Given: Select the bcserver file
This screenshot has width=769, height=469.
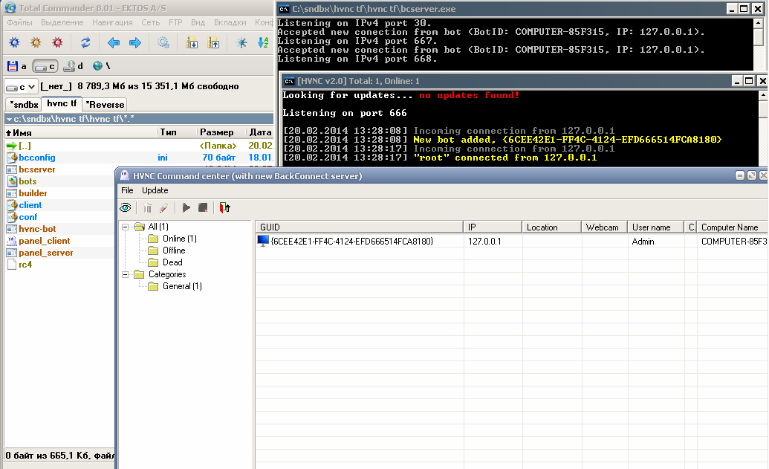Looking at the screenshot, I should 37,169.
